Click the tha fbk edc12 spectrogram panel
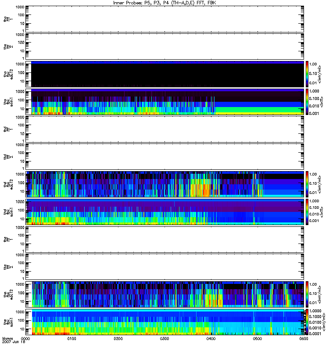 pyautogui.click(x=165, y=74)
